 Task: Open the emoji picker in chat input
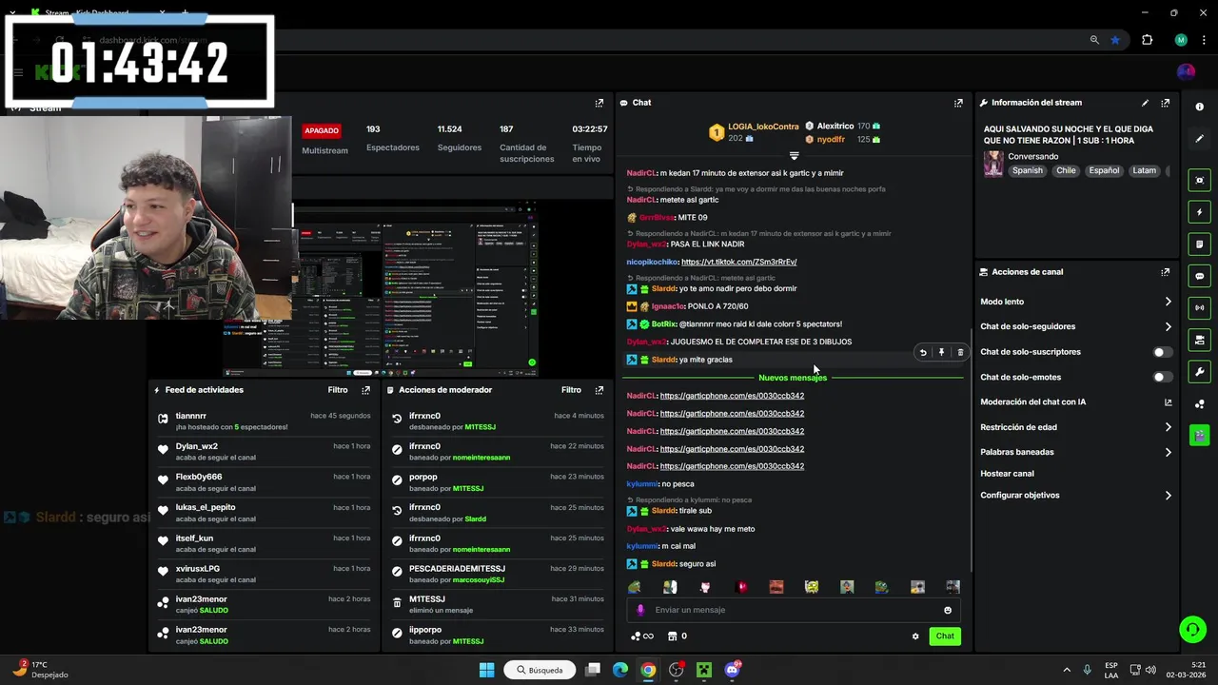click(948, 611)
